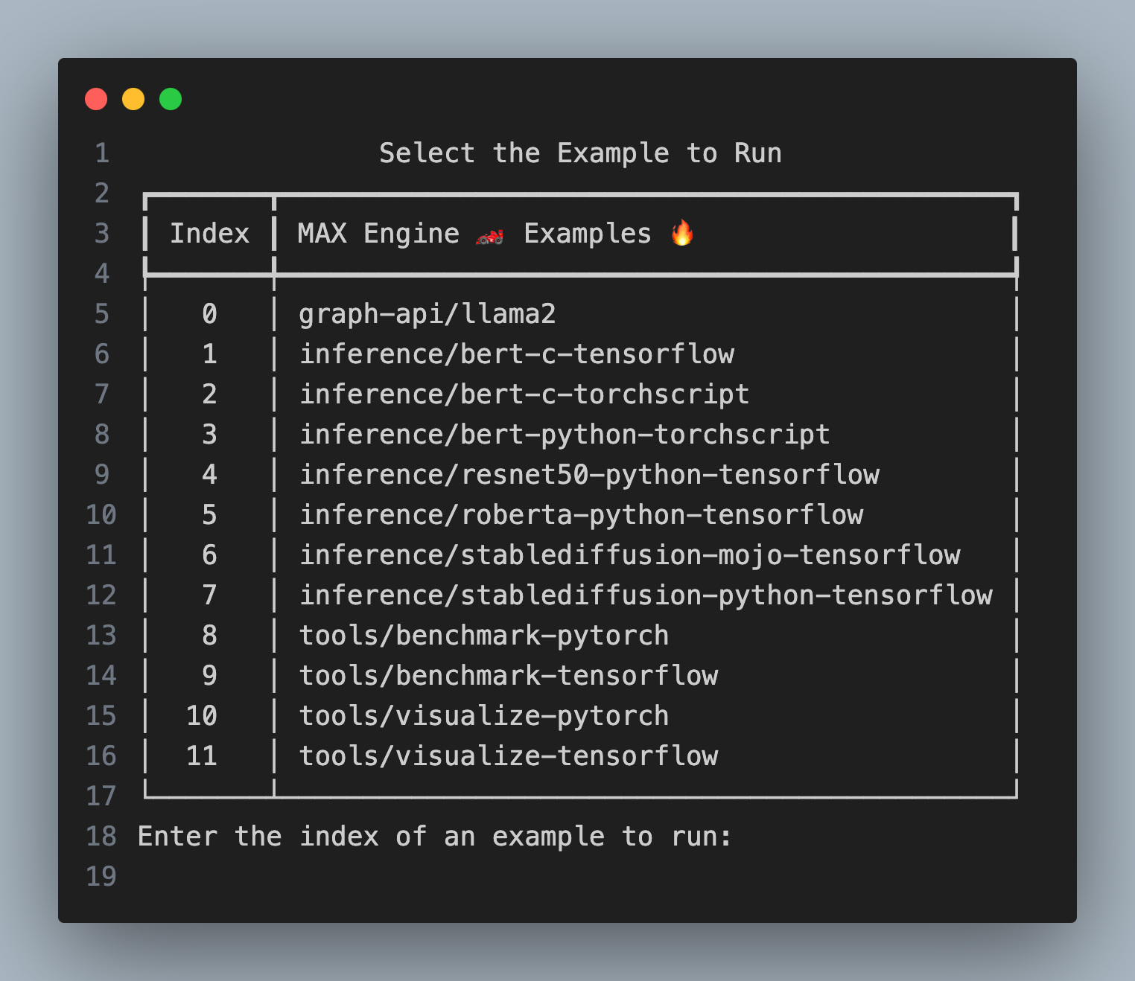1135x981 pixels.
Task: Click the yellow traffic light button
Action: (x=133, y=98)
